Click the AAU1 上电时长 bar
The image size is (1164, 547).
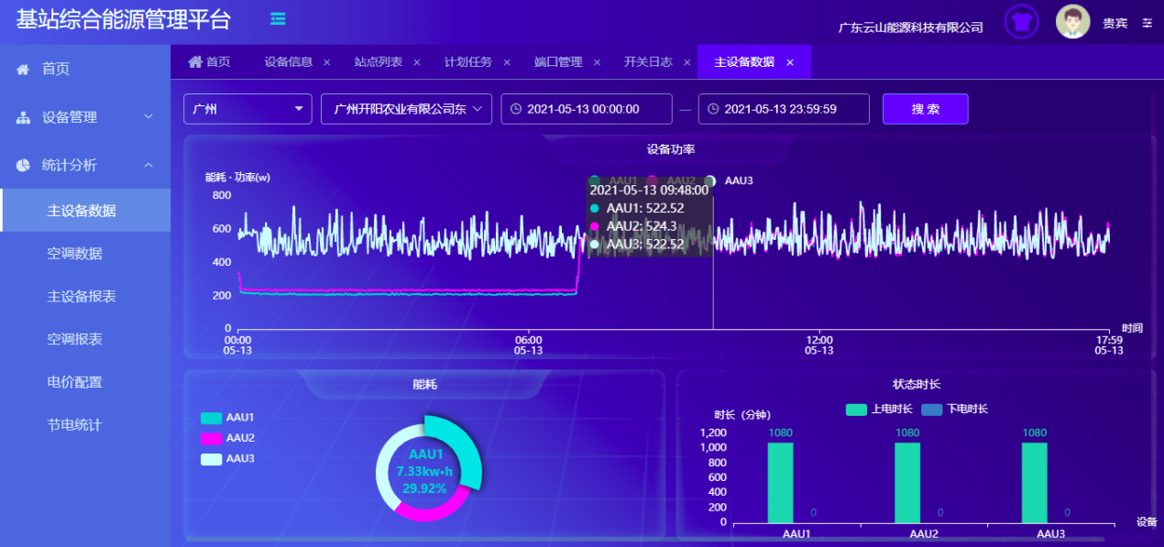[x=780, y=483]
